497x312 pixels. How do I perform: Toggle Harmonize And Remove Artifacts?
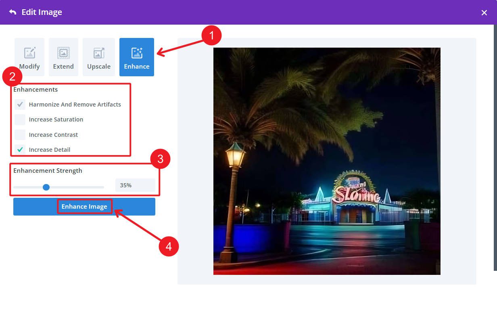20,105
